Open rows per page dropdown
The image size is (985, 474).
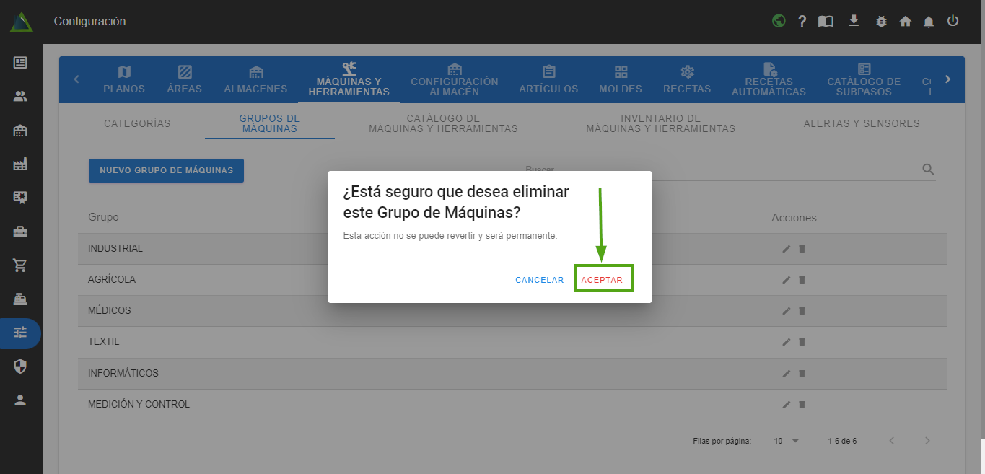coord(787,441)
